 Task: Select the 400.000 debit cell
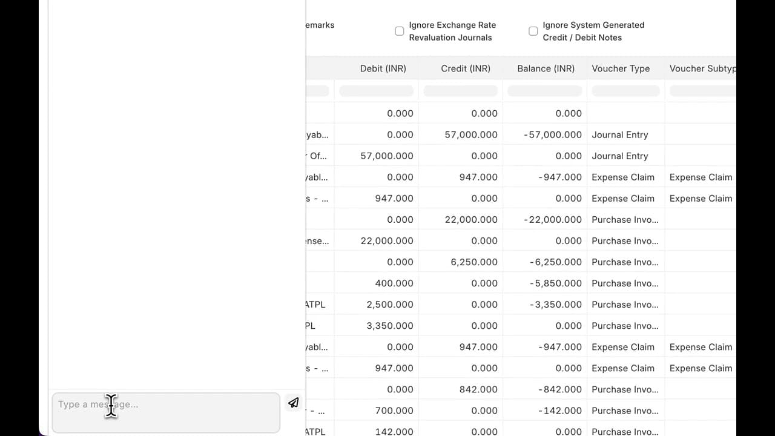[394, 283]
